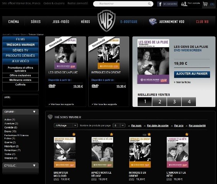Click the star above L'amour et la bête
Image resolution: width=217 pixels, height=184 pixels.
[x=187, y=134]
